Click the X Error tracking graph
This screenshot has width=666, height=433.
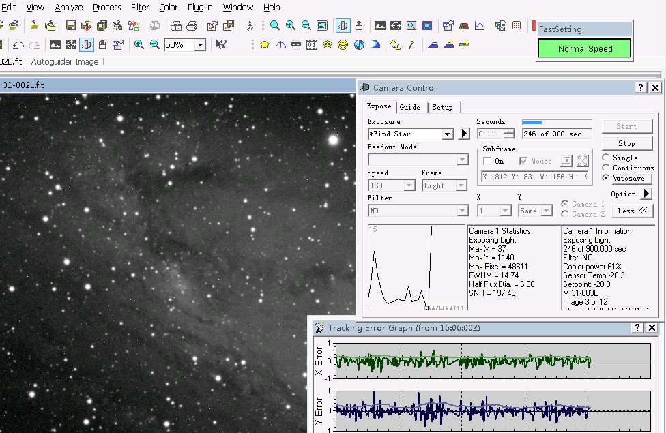[493, 361]
